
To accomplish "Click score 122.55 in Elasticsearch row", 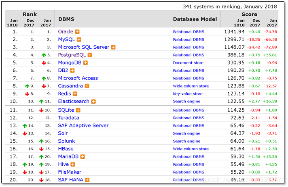I will 236,102.
